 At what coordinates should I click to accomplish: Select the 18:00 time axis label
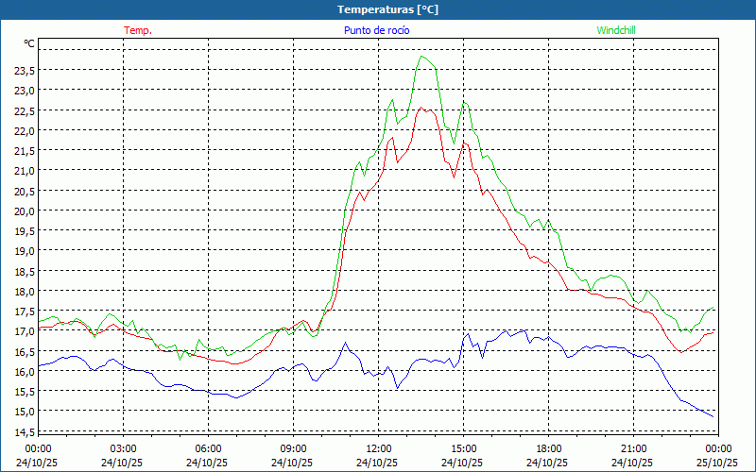(x=548, y=448)
